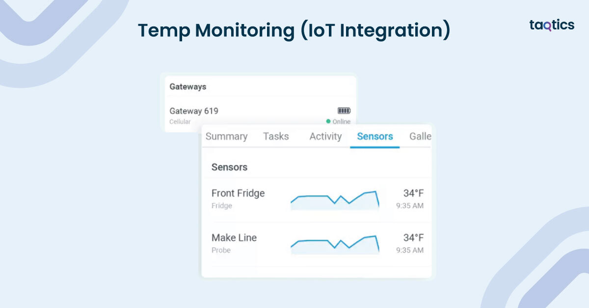Click the Make Line 34°F reading
This screenshot has width=589, height=308.
[413, 238]
